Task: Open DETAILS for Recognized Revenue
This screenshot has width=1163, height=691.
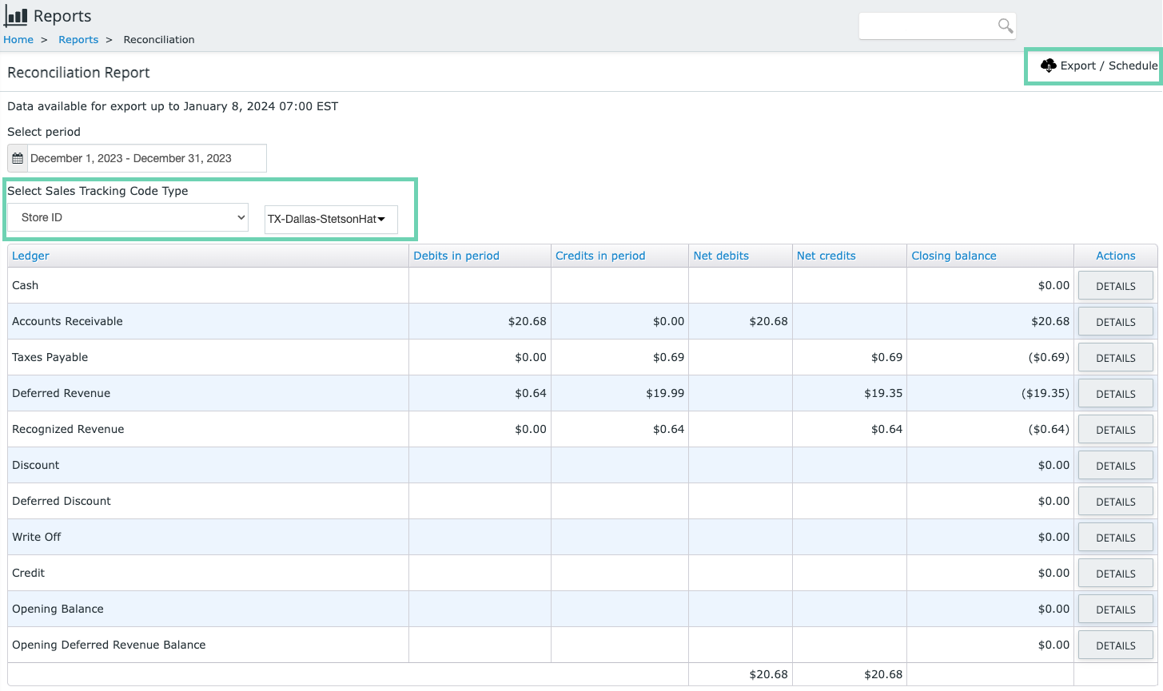Action: 1116,430
